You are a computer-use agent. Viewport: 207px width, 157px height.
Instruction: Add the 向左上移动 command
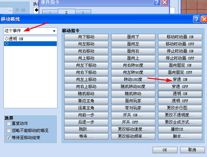86,80
